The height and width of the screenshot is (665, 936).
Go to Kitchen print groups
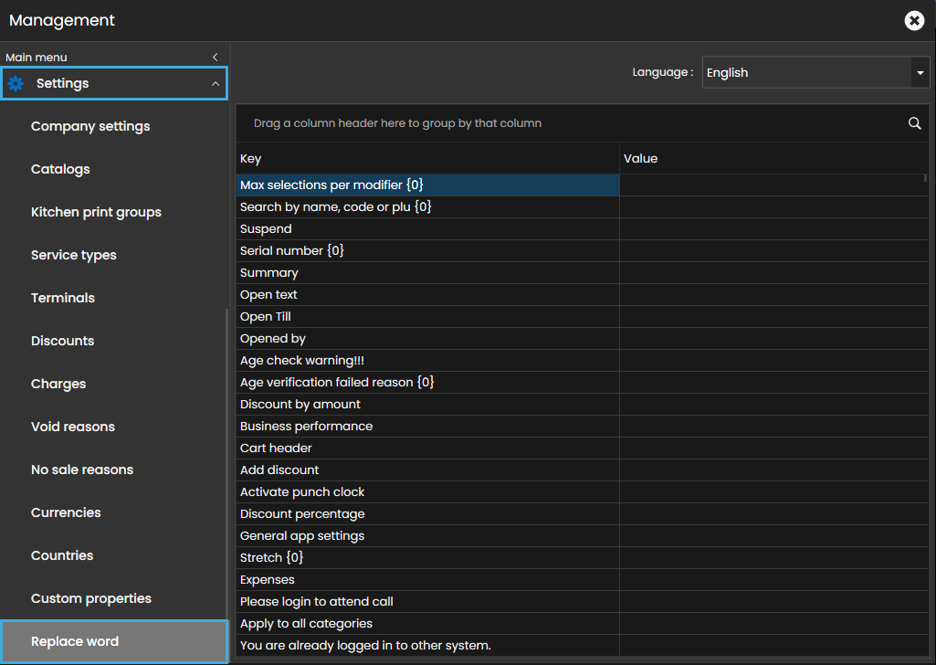pyautogui.click(x=96, y=212)
